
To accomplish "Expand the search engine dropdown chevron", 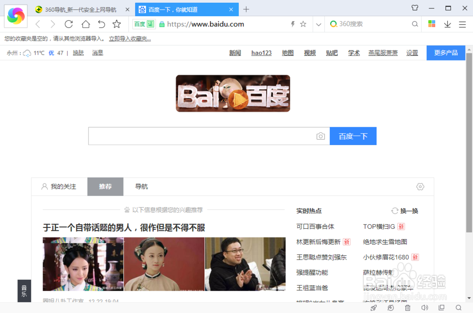I will [x=319, y=24].
